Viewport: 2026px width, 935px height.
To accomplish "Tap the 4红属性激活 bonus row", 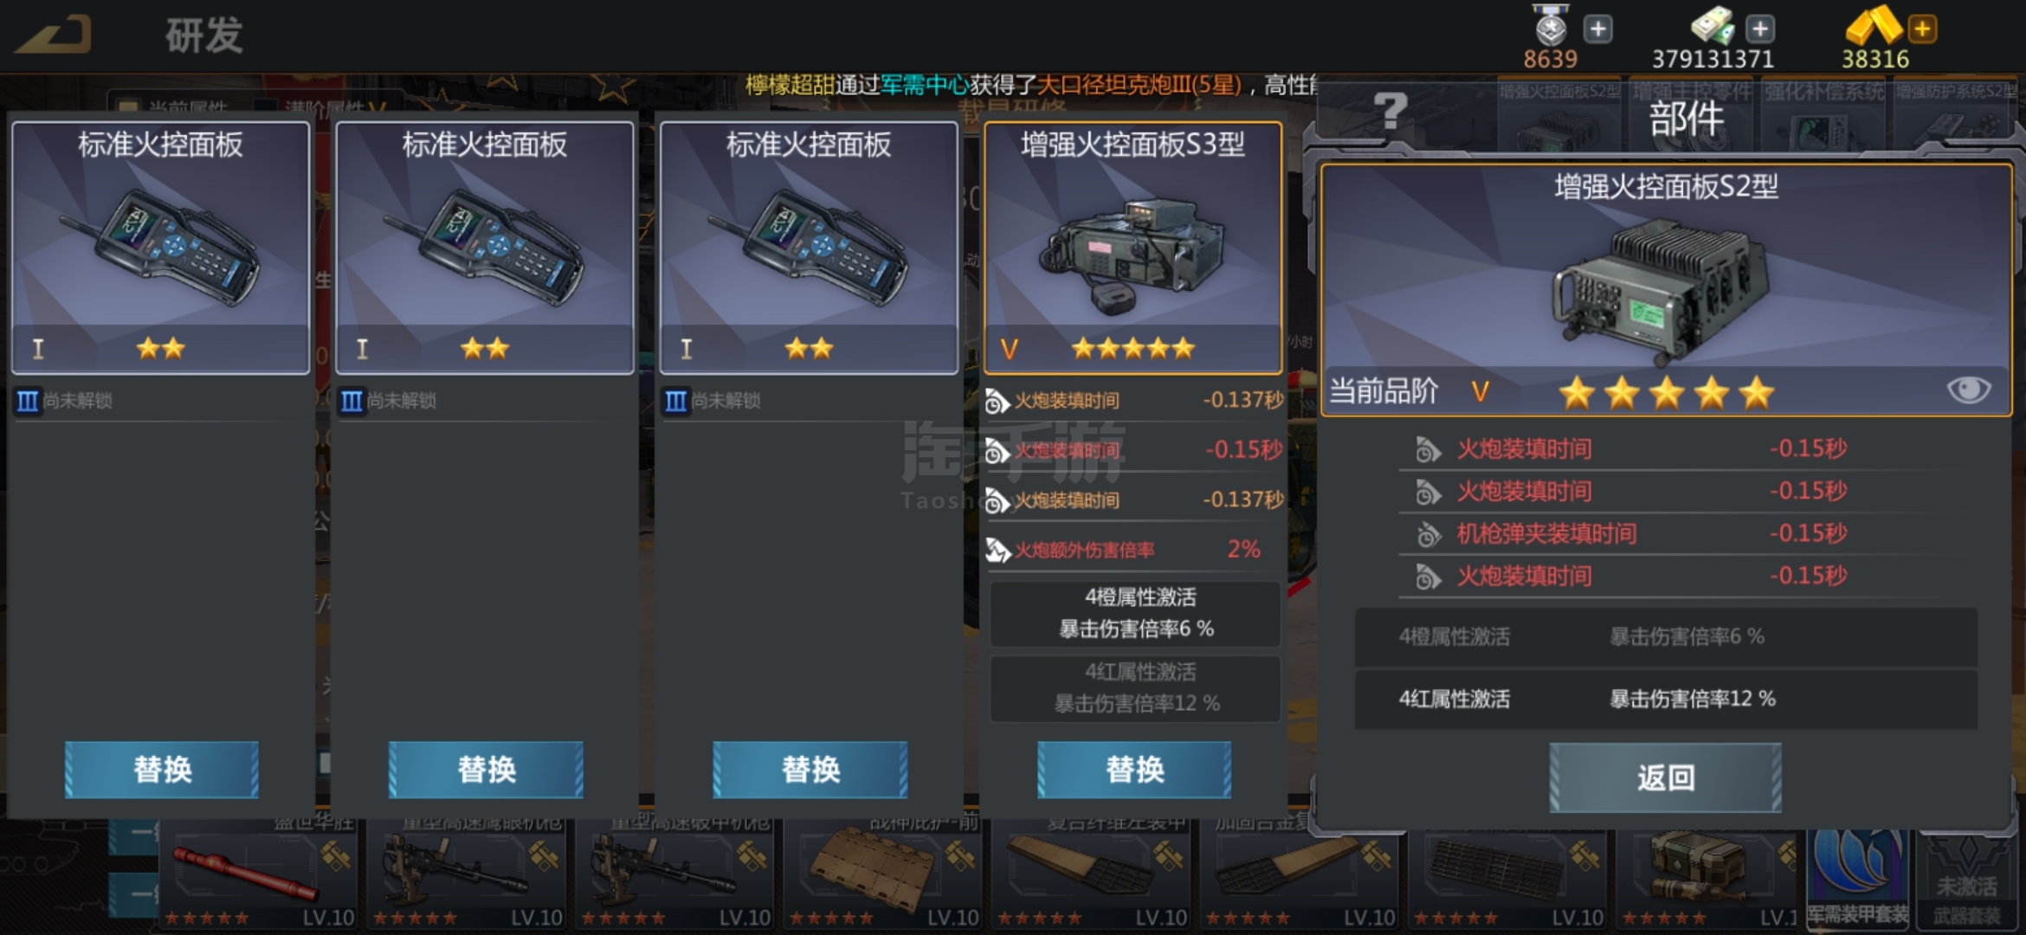I will pos(1666,699).
